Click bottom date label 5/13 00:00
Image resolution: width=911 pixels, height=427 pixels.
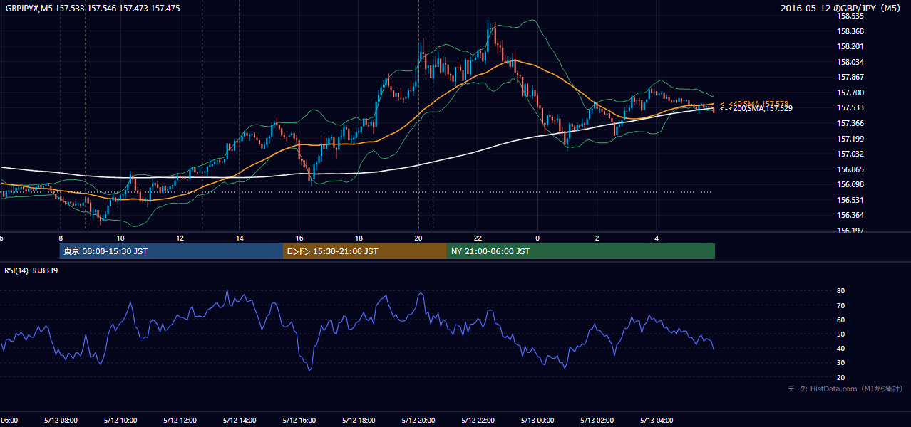pyautogui.click(x=537, y=421)
